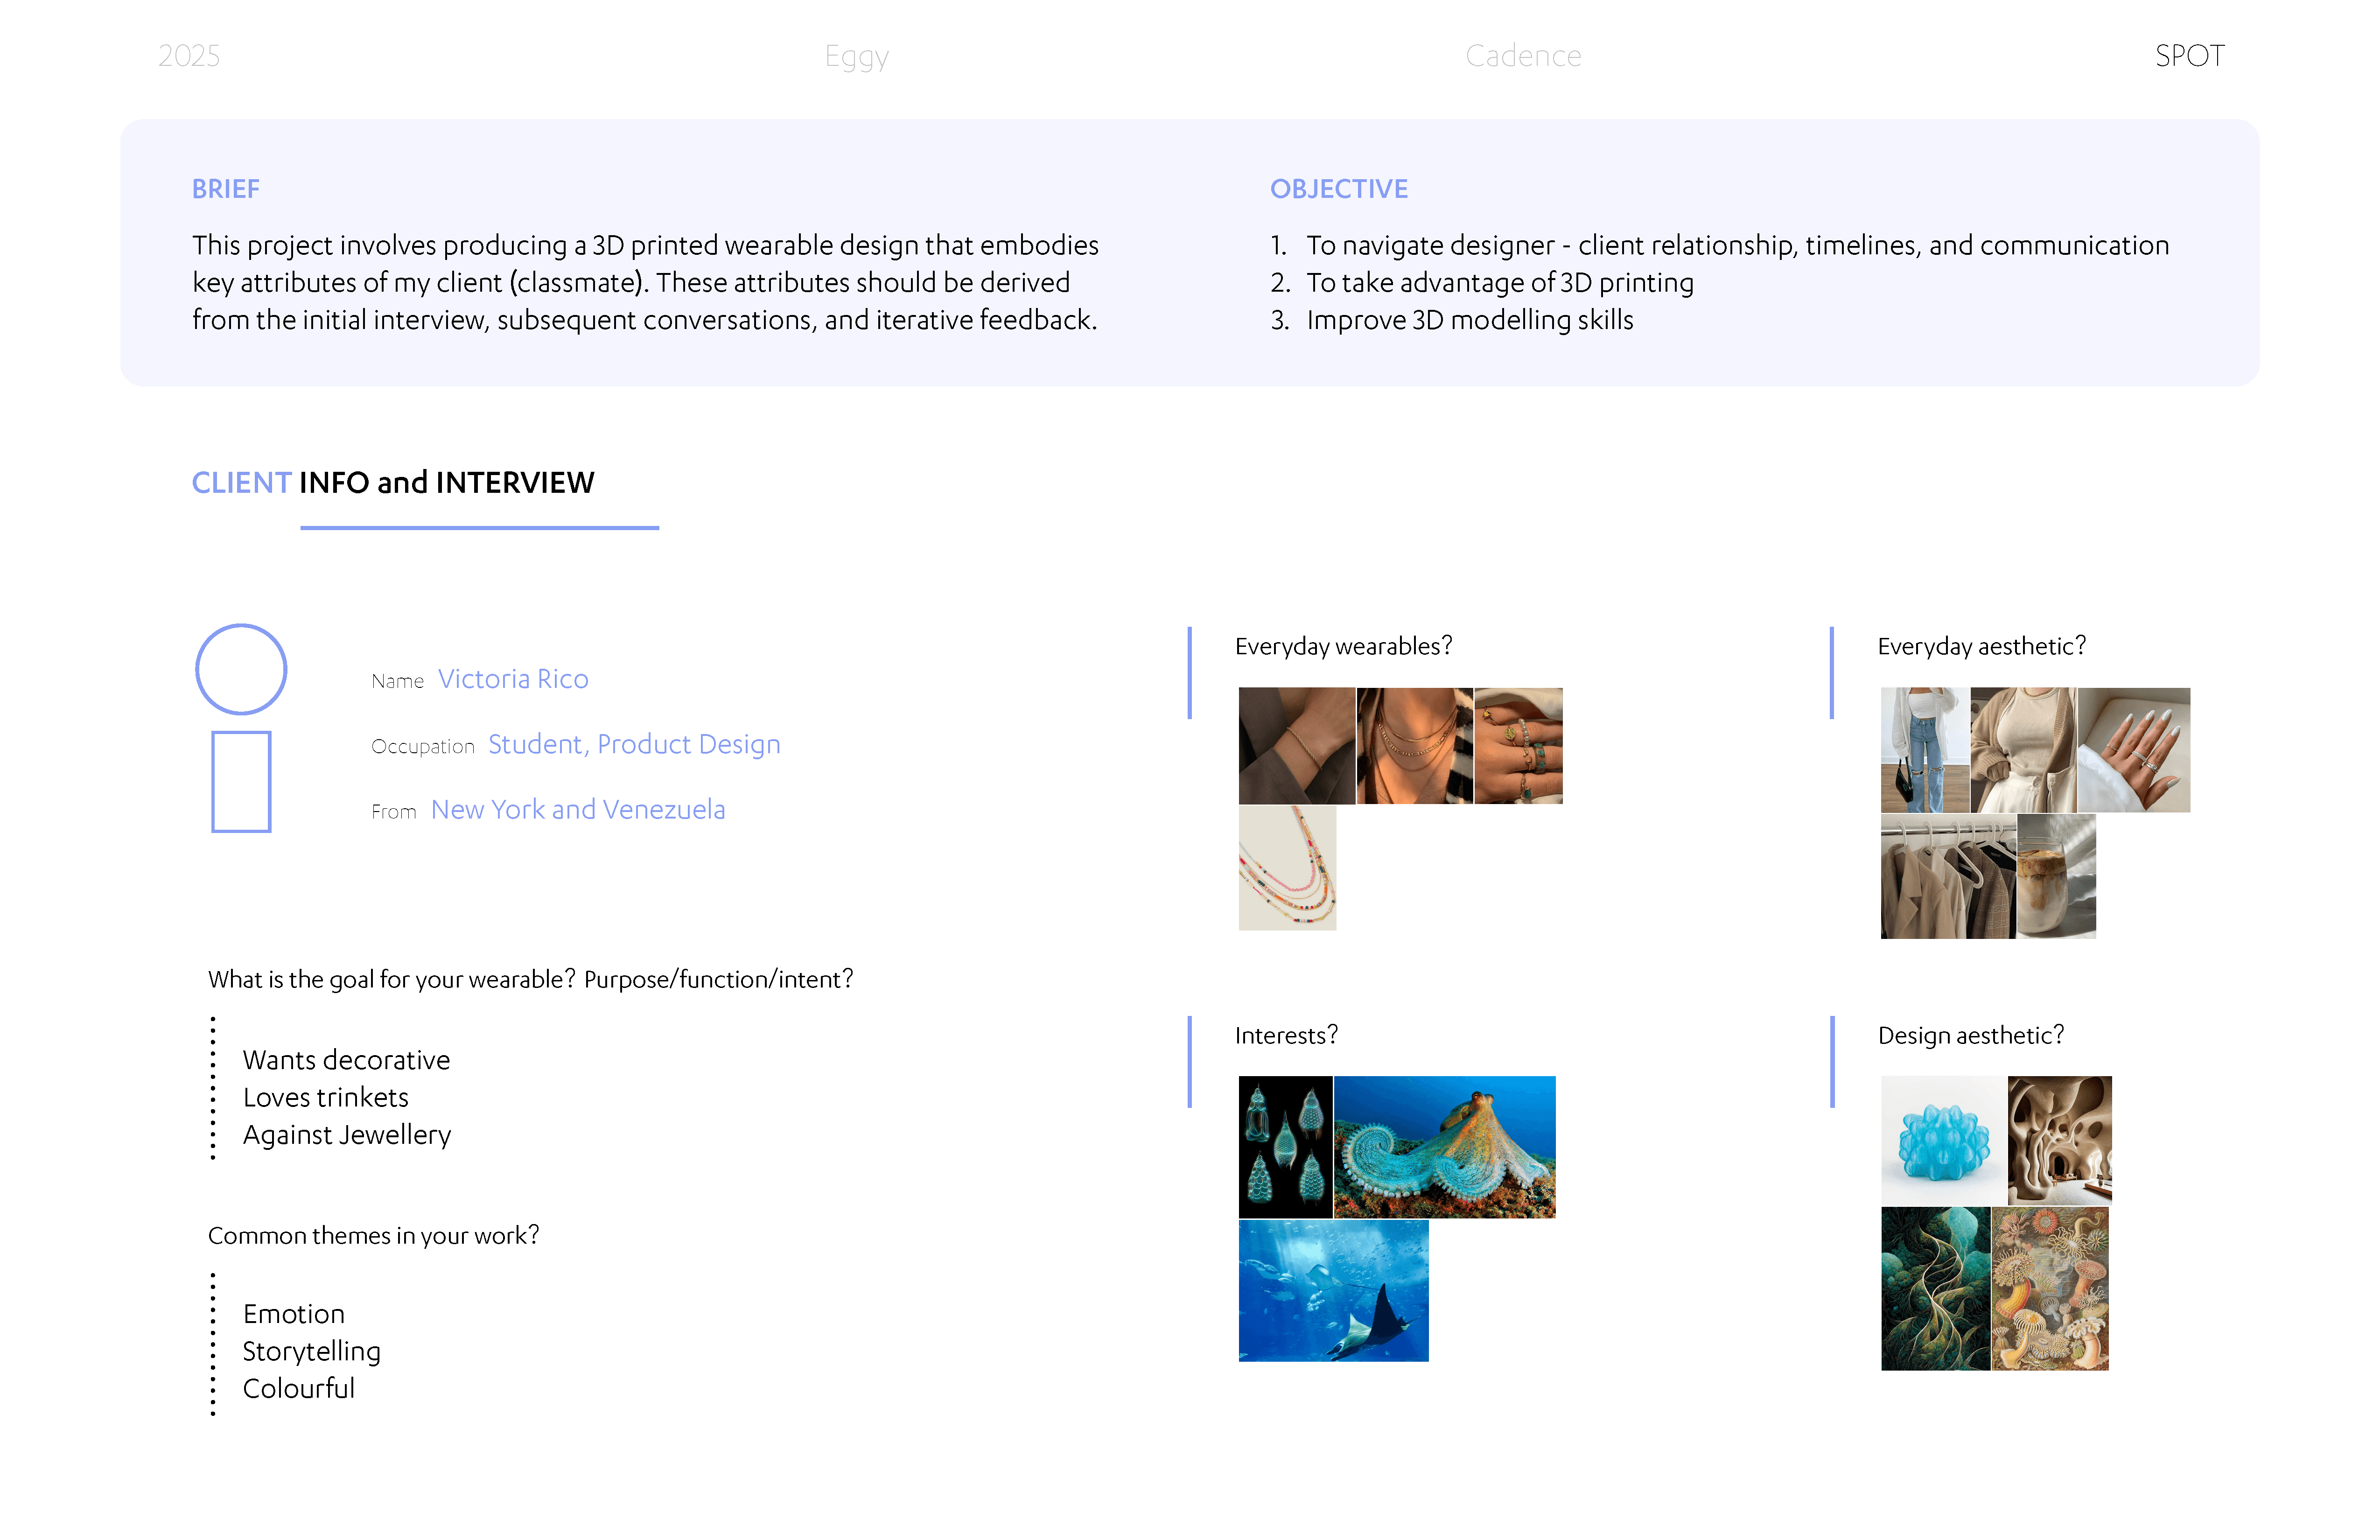Open the octopus on reef photo
The width and height of the screenshot is (2380, 1540).
(1444, 1146)
